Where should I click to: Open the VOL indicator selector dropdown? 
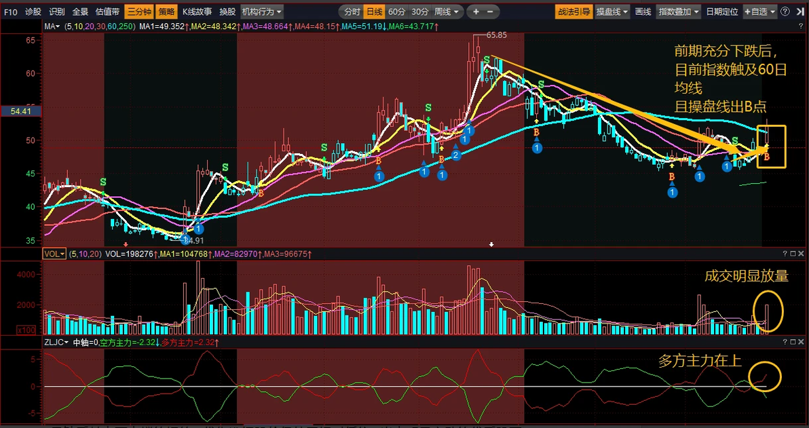click(x=54, y=254)
